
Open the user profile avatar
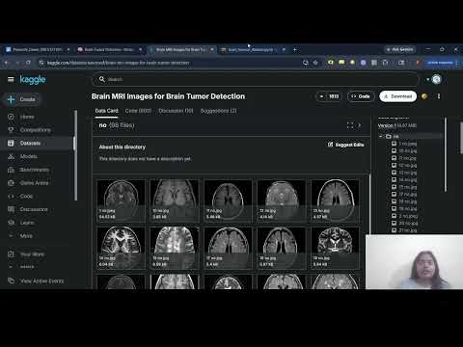tap(436, 79)
